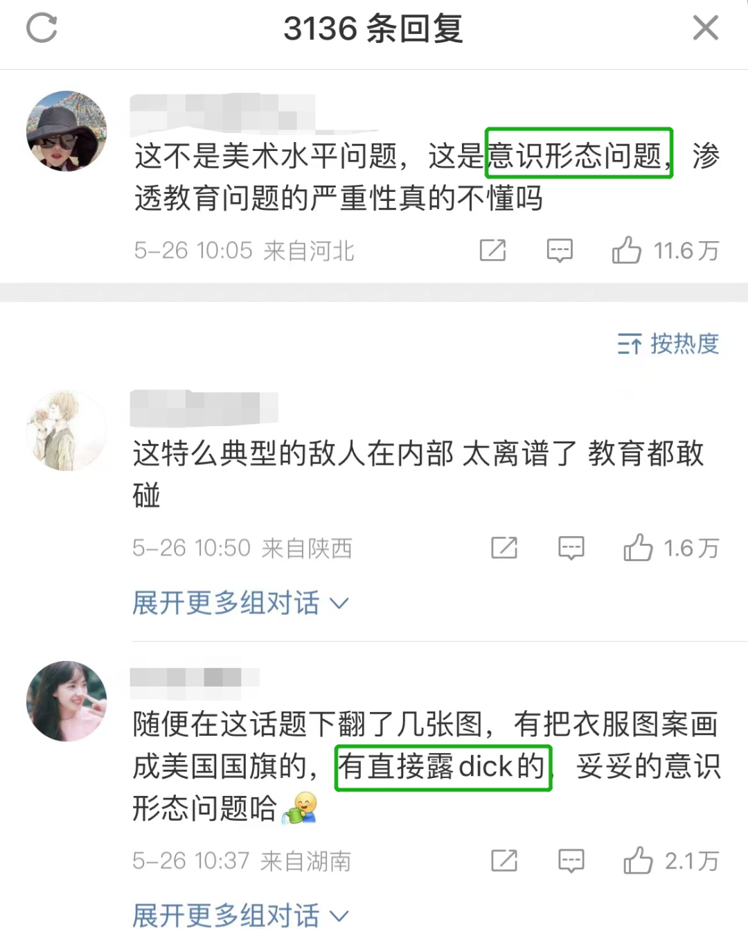
Task: Forward the Shaanxi reply
Action: 504,548
